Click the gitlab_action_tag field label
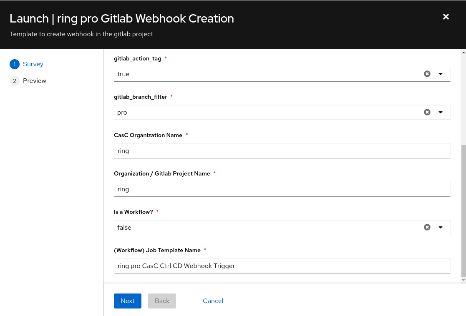The height and width of the screenshot is (316, 466). [138, 58]
